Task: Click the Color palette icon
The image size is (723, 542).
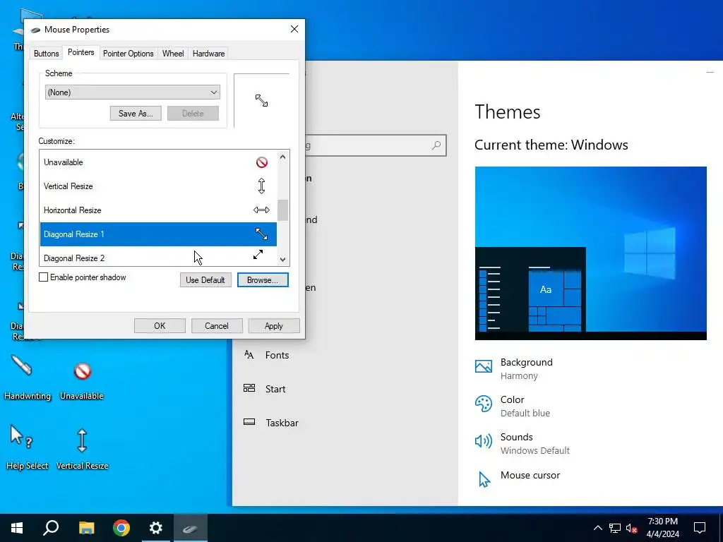Action: click(x=483, y=404)
